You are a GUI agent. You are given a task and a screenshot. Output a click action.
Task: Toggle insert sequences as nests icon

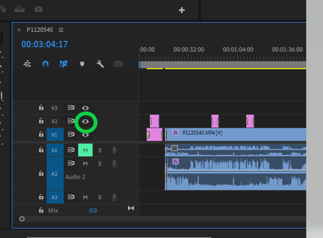point(27,64)
